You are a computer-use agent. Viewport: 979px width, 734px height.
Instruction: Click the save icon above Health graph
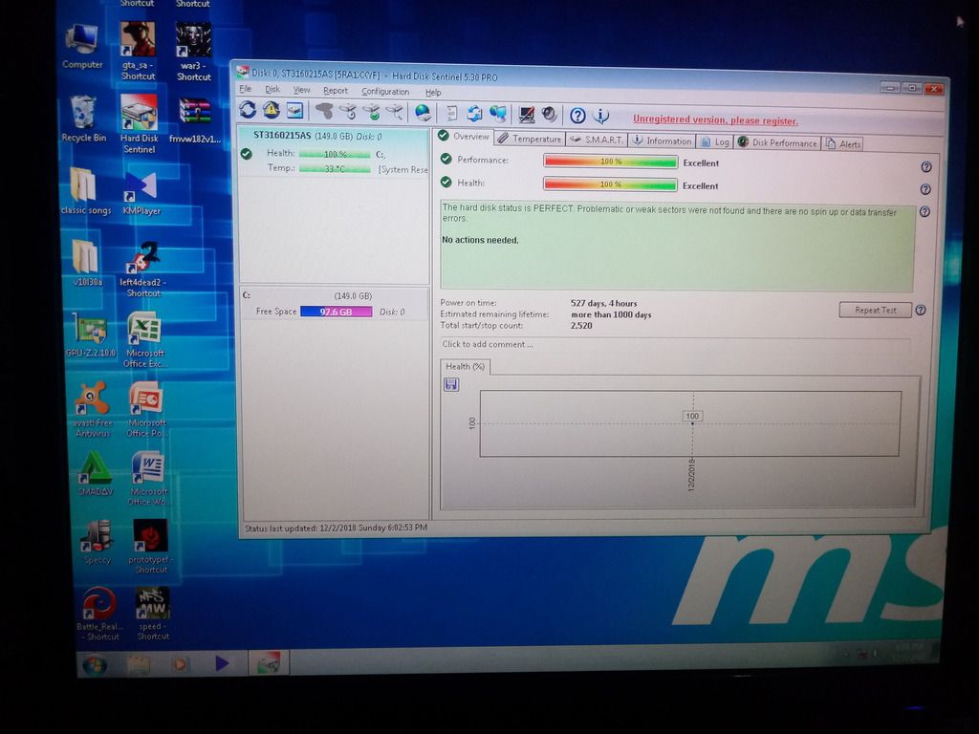(x=451, y=384)
